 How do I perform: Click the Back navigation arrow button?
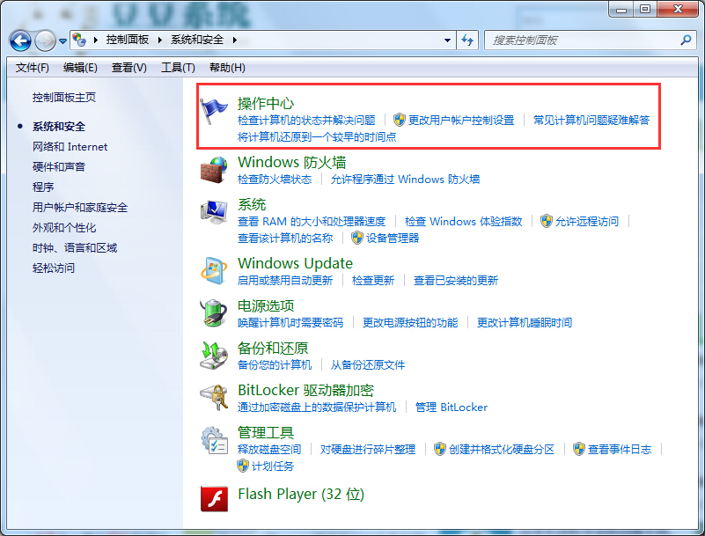(20, 40)
